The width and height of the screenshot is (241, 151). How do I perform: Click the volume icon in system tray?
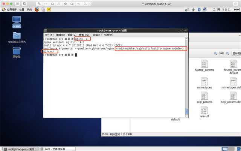tap(193, 9)
